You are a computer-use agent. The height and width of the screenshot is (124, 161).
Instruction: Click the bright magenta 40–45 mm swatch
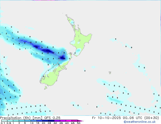pyautogui.click(x=69, y=121)
